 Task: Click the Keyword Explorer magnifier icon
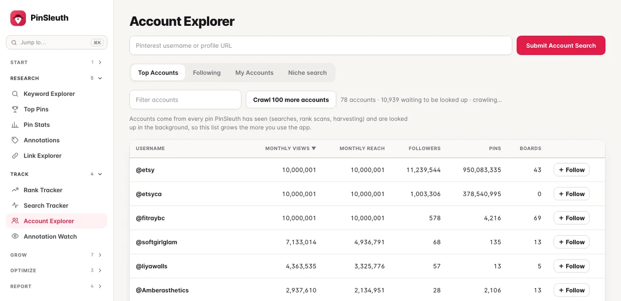15,94
